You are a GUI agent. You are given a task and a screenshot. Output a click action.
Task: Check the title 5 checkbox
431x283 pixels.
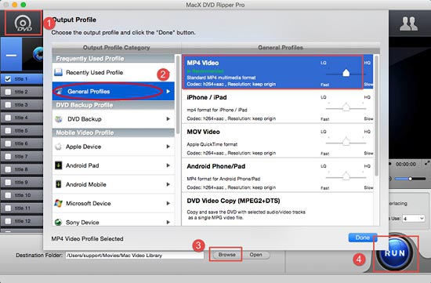[8, 131]
